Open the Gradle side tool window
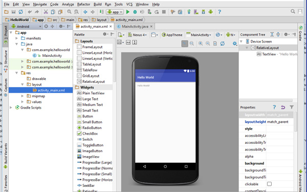This screenshot has height=192, width=307. [x=300, y=33]
